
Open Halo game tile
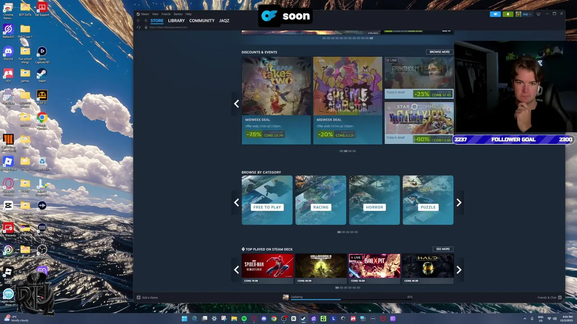[428, 269]
